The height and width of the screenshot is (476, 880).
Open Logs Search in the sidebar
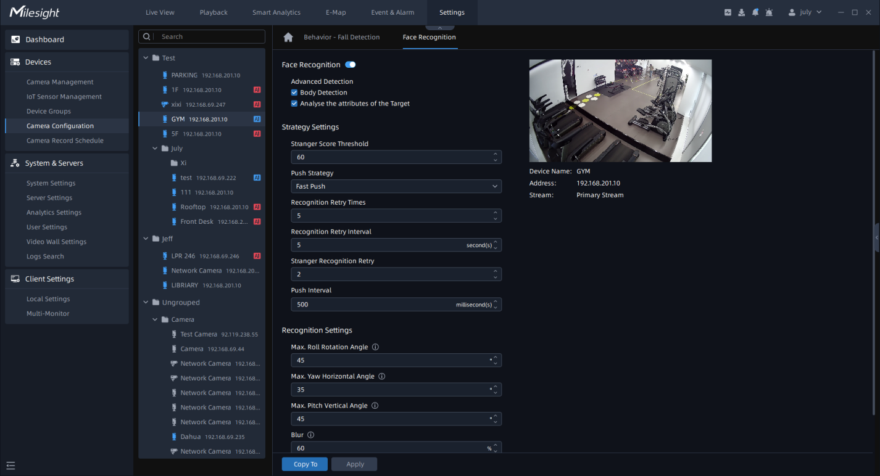point(45,256)
